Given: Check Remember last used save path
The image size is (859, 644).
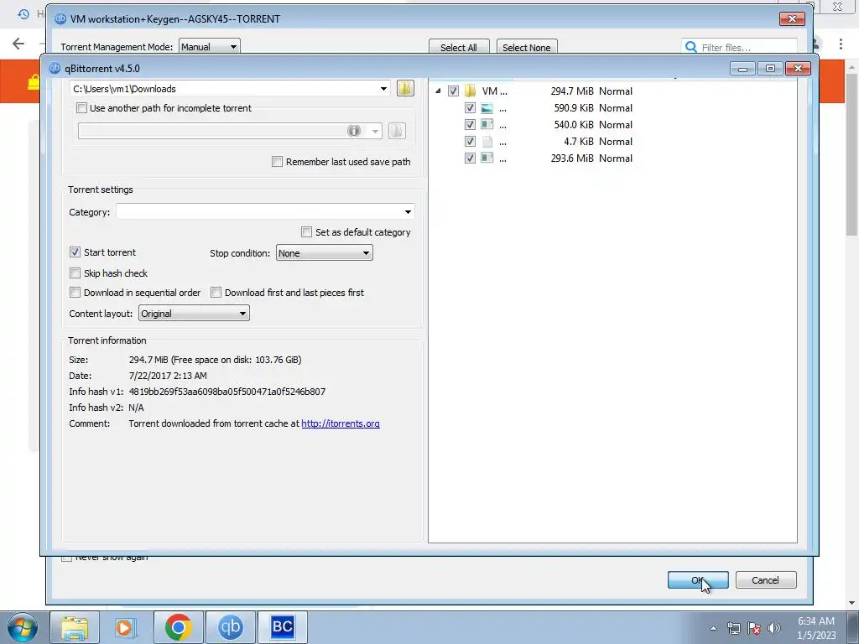Looking at the screenshot, I should pos(277,162).
